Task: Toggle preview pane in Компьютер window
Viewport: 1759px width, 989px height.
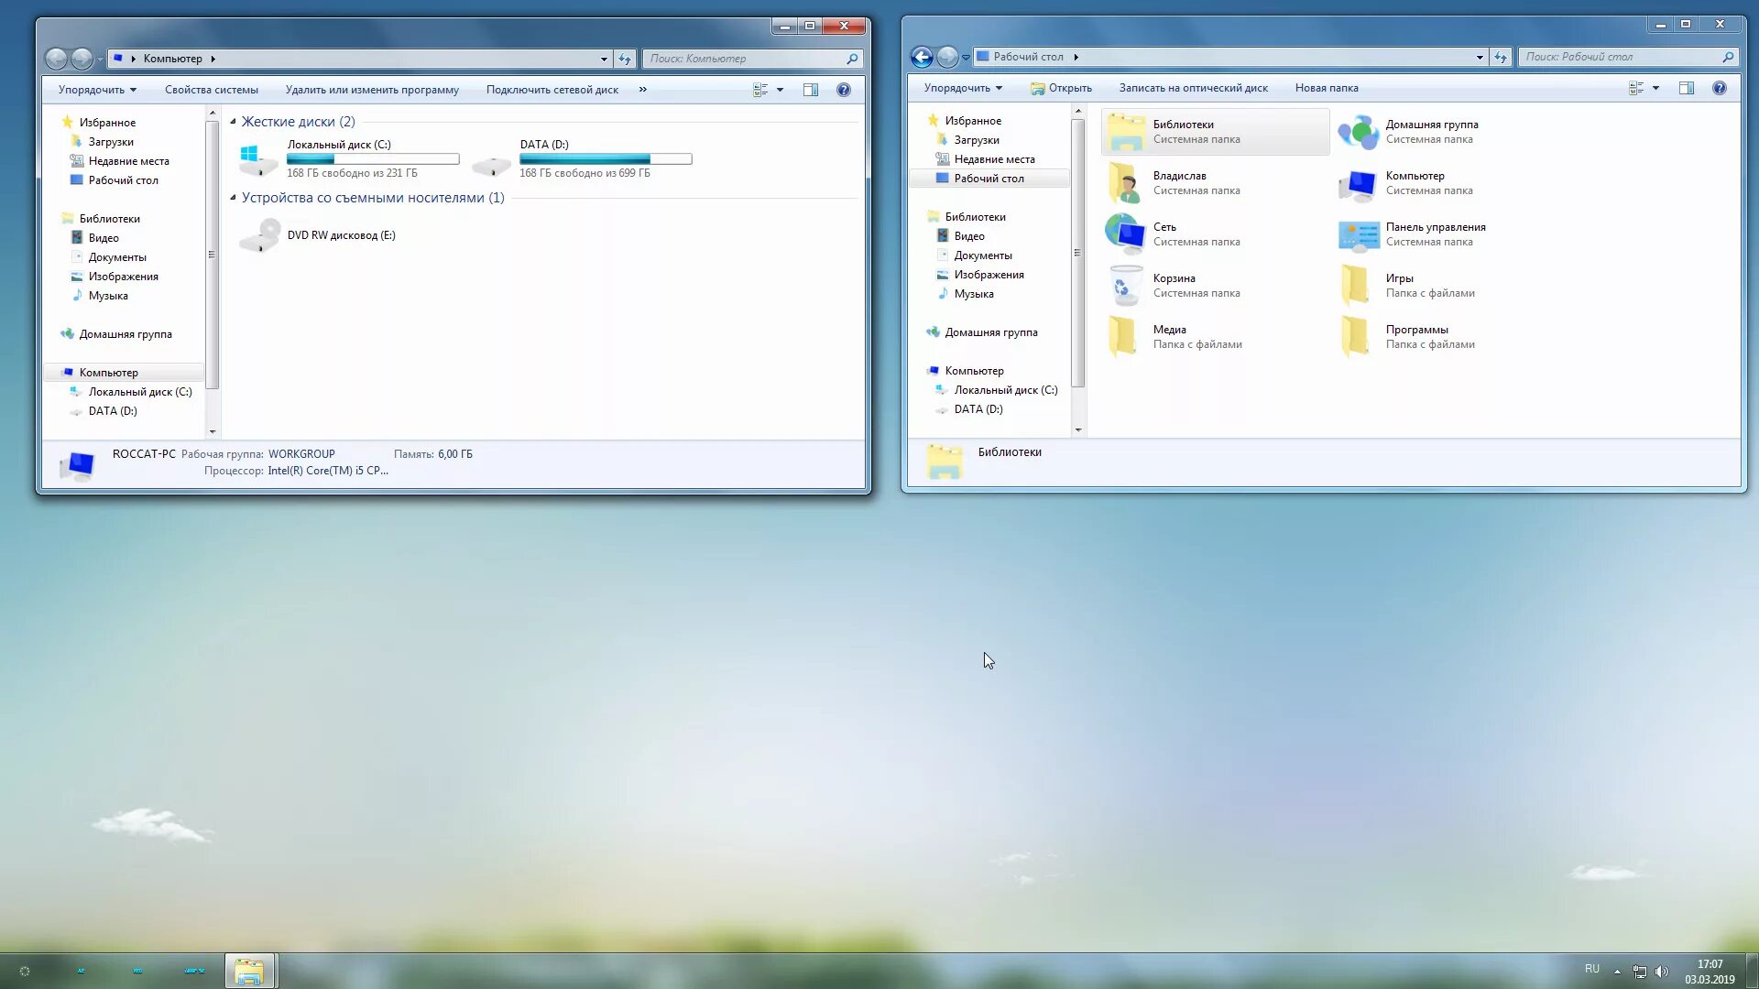Action: tap(811, 90)
